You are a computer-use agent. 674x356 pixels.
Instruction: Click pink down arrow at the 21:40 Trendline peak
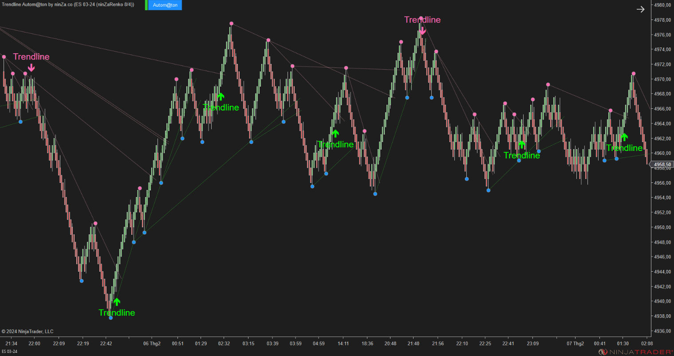coord(422,32)
